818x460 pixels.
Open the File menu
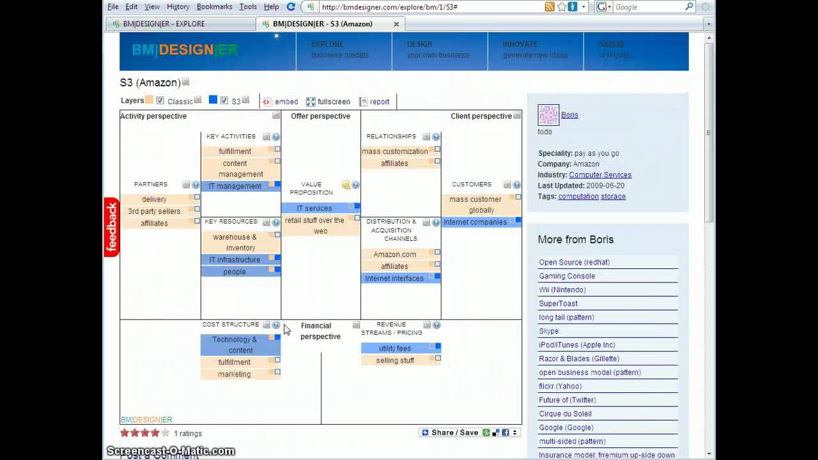pos(113,6)
